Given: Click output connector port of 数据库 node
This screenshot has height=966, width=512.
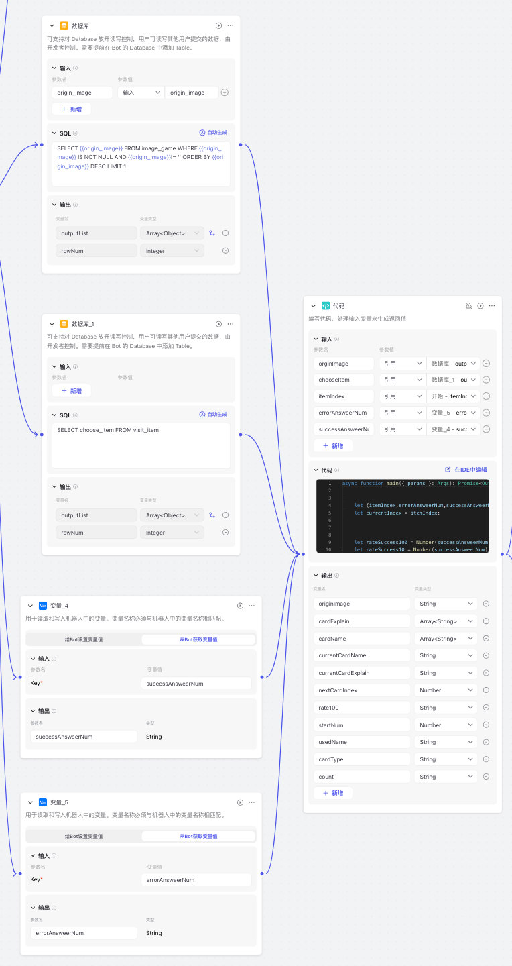Looking at the screenshot, I should [241, 144].
